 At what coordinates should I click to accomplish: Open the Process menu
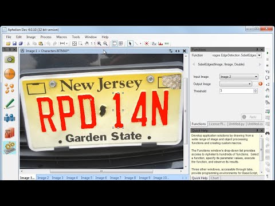[x=46, y=37]
